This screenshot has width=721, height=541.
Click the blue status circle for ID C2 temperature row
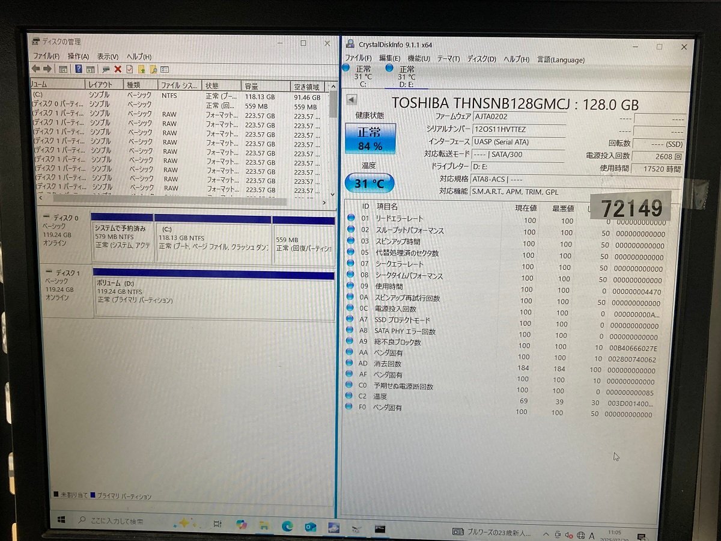pos(349,396)
